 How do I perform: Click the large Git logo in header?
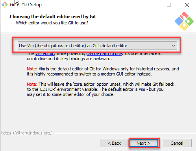click(x=184, y=21)
